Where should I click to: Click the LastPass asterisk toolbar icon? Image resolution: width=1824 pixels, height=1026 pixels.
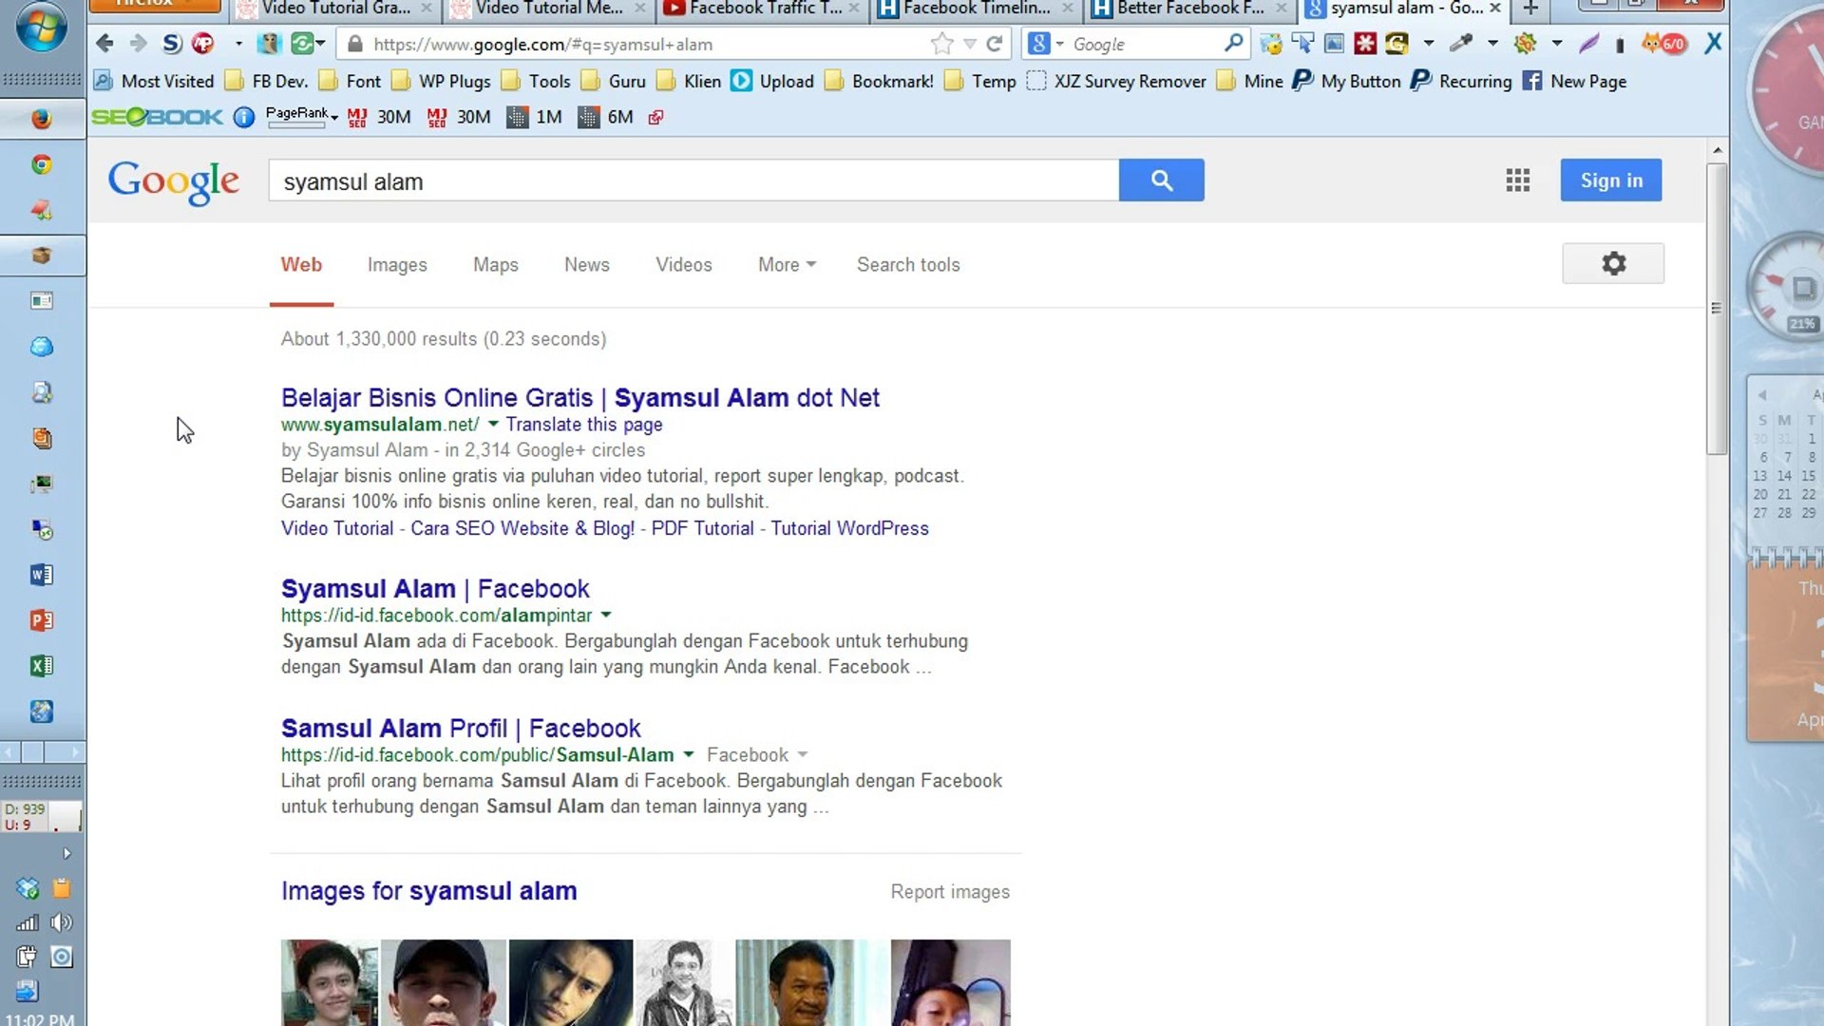[1365, 44]
